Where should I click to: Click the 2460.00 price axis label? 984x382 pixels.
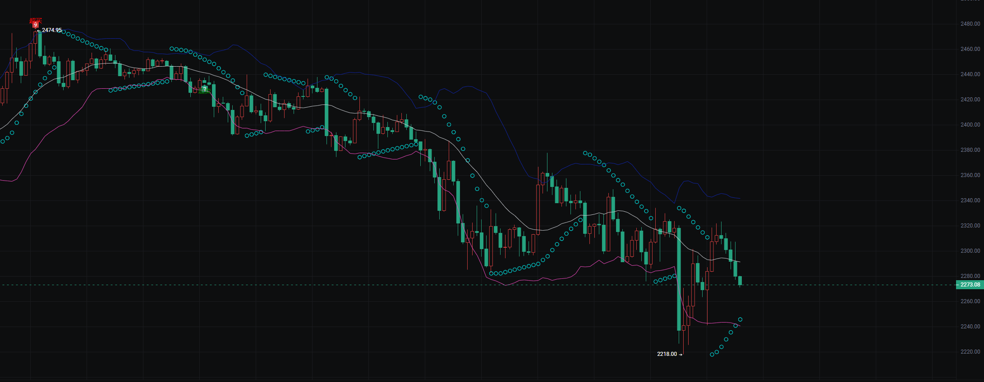(x=970, y=49)
